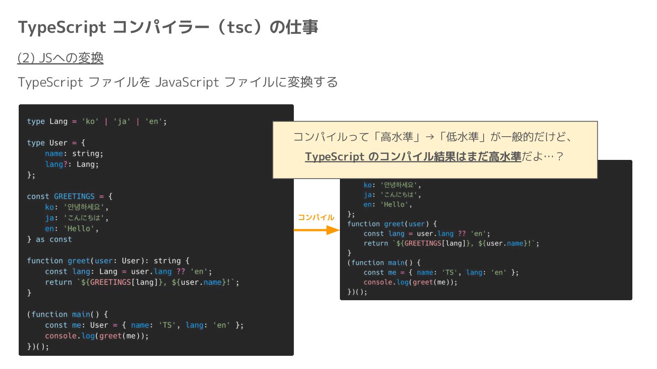
Task: Click the closing '})();' in the TypeScript source block
Action: (38, 347)
